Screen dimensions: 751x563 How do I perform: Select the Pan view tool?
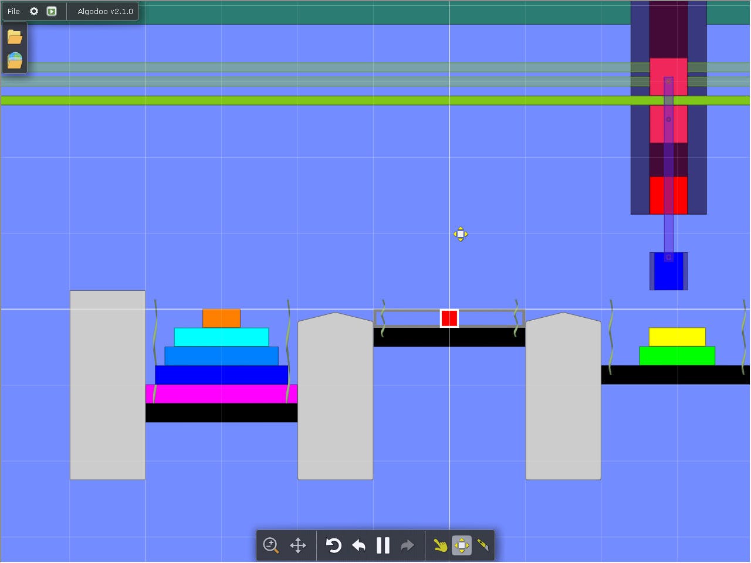[298, 545]
